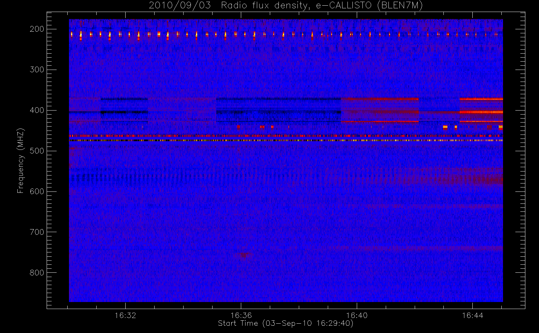539x333 pixels.
Task: Click the plot title mentioning e-CALLISTO (BLEN7M)
Action: [x=286, y=6]
